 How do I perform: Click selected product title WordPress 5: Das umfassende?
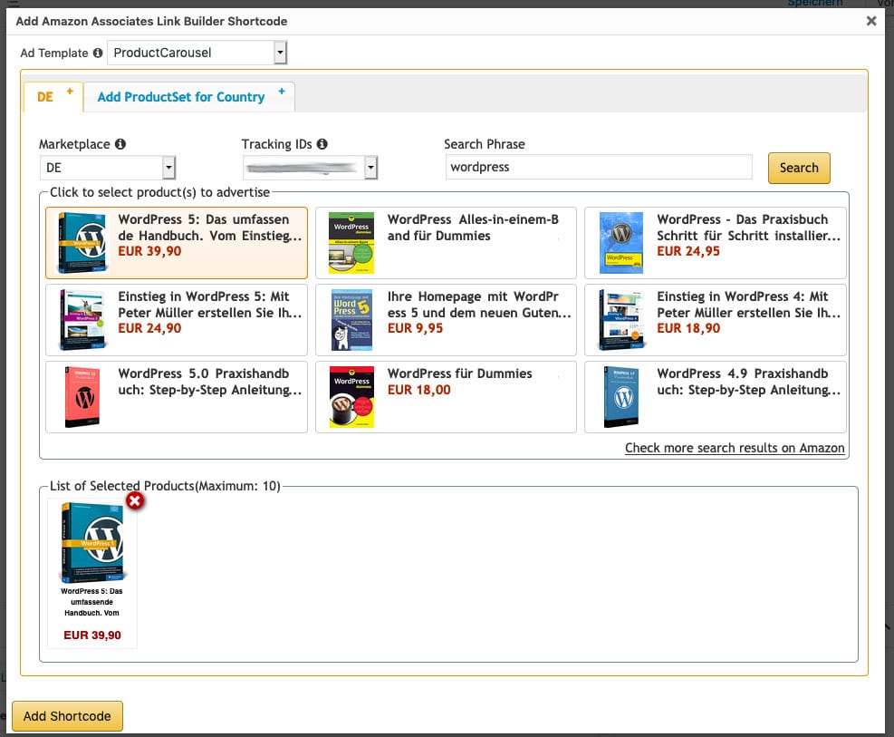coord(91,602)
